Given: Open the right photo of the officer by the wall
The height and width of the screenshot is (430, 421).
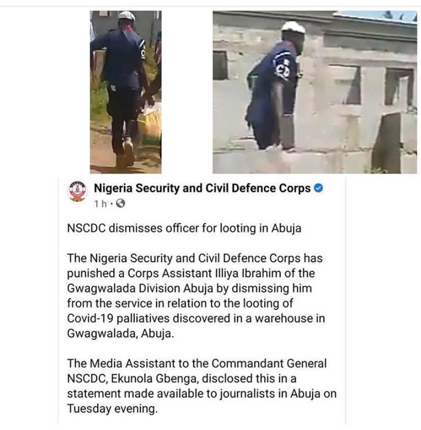Looking at the screenshot, I should pos(315,92).
